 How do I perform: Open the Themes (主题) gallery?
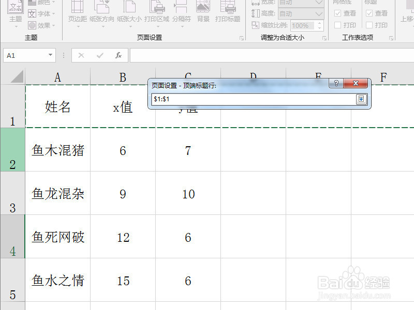tap(16, 14)
